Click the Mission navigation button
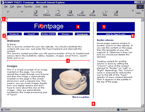 pos(65,34)
